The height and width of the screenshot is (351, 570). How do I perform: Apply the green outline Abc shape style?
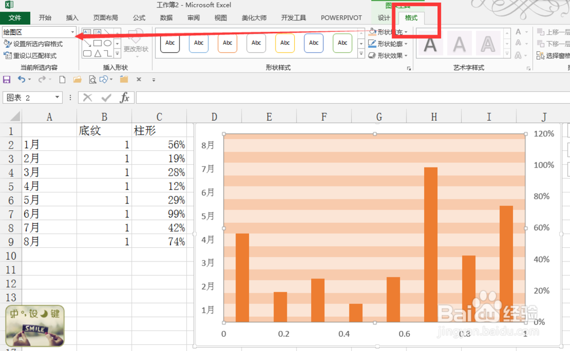(x=343, y=43)
